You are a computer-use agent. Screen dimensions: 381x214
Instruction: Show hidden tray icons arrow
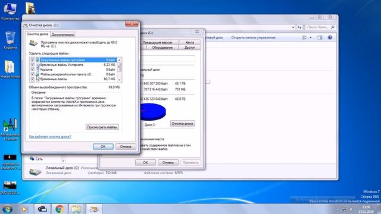pyautogui.click(x=338, y=209)
